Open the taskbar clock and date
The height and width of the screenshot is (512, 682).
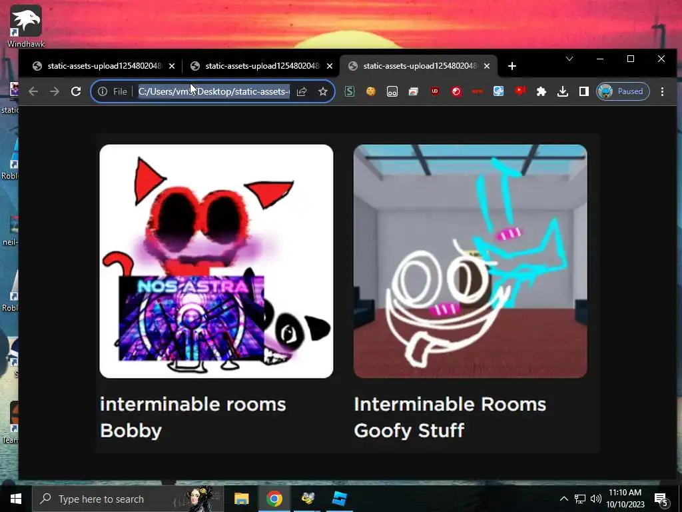click(625, 499)
